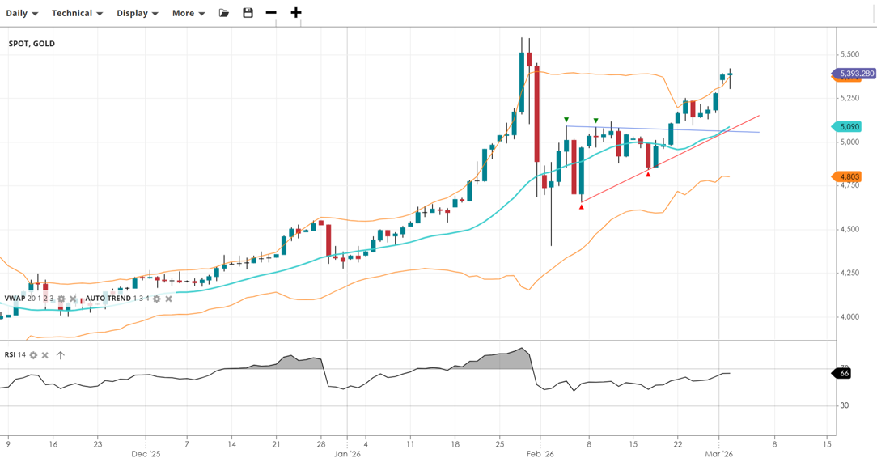Select the 5,090 teal price marker
Screen dimensions: 877x458
coord(848,127)
